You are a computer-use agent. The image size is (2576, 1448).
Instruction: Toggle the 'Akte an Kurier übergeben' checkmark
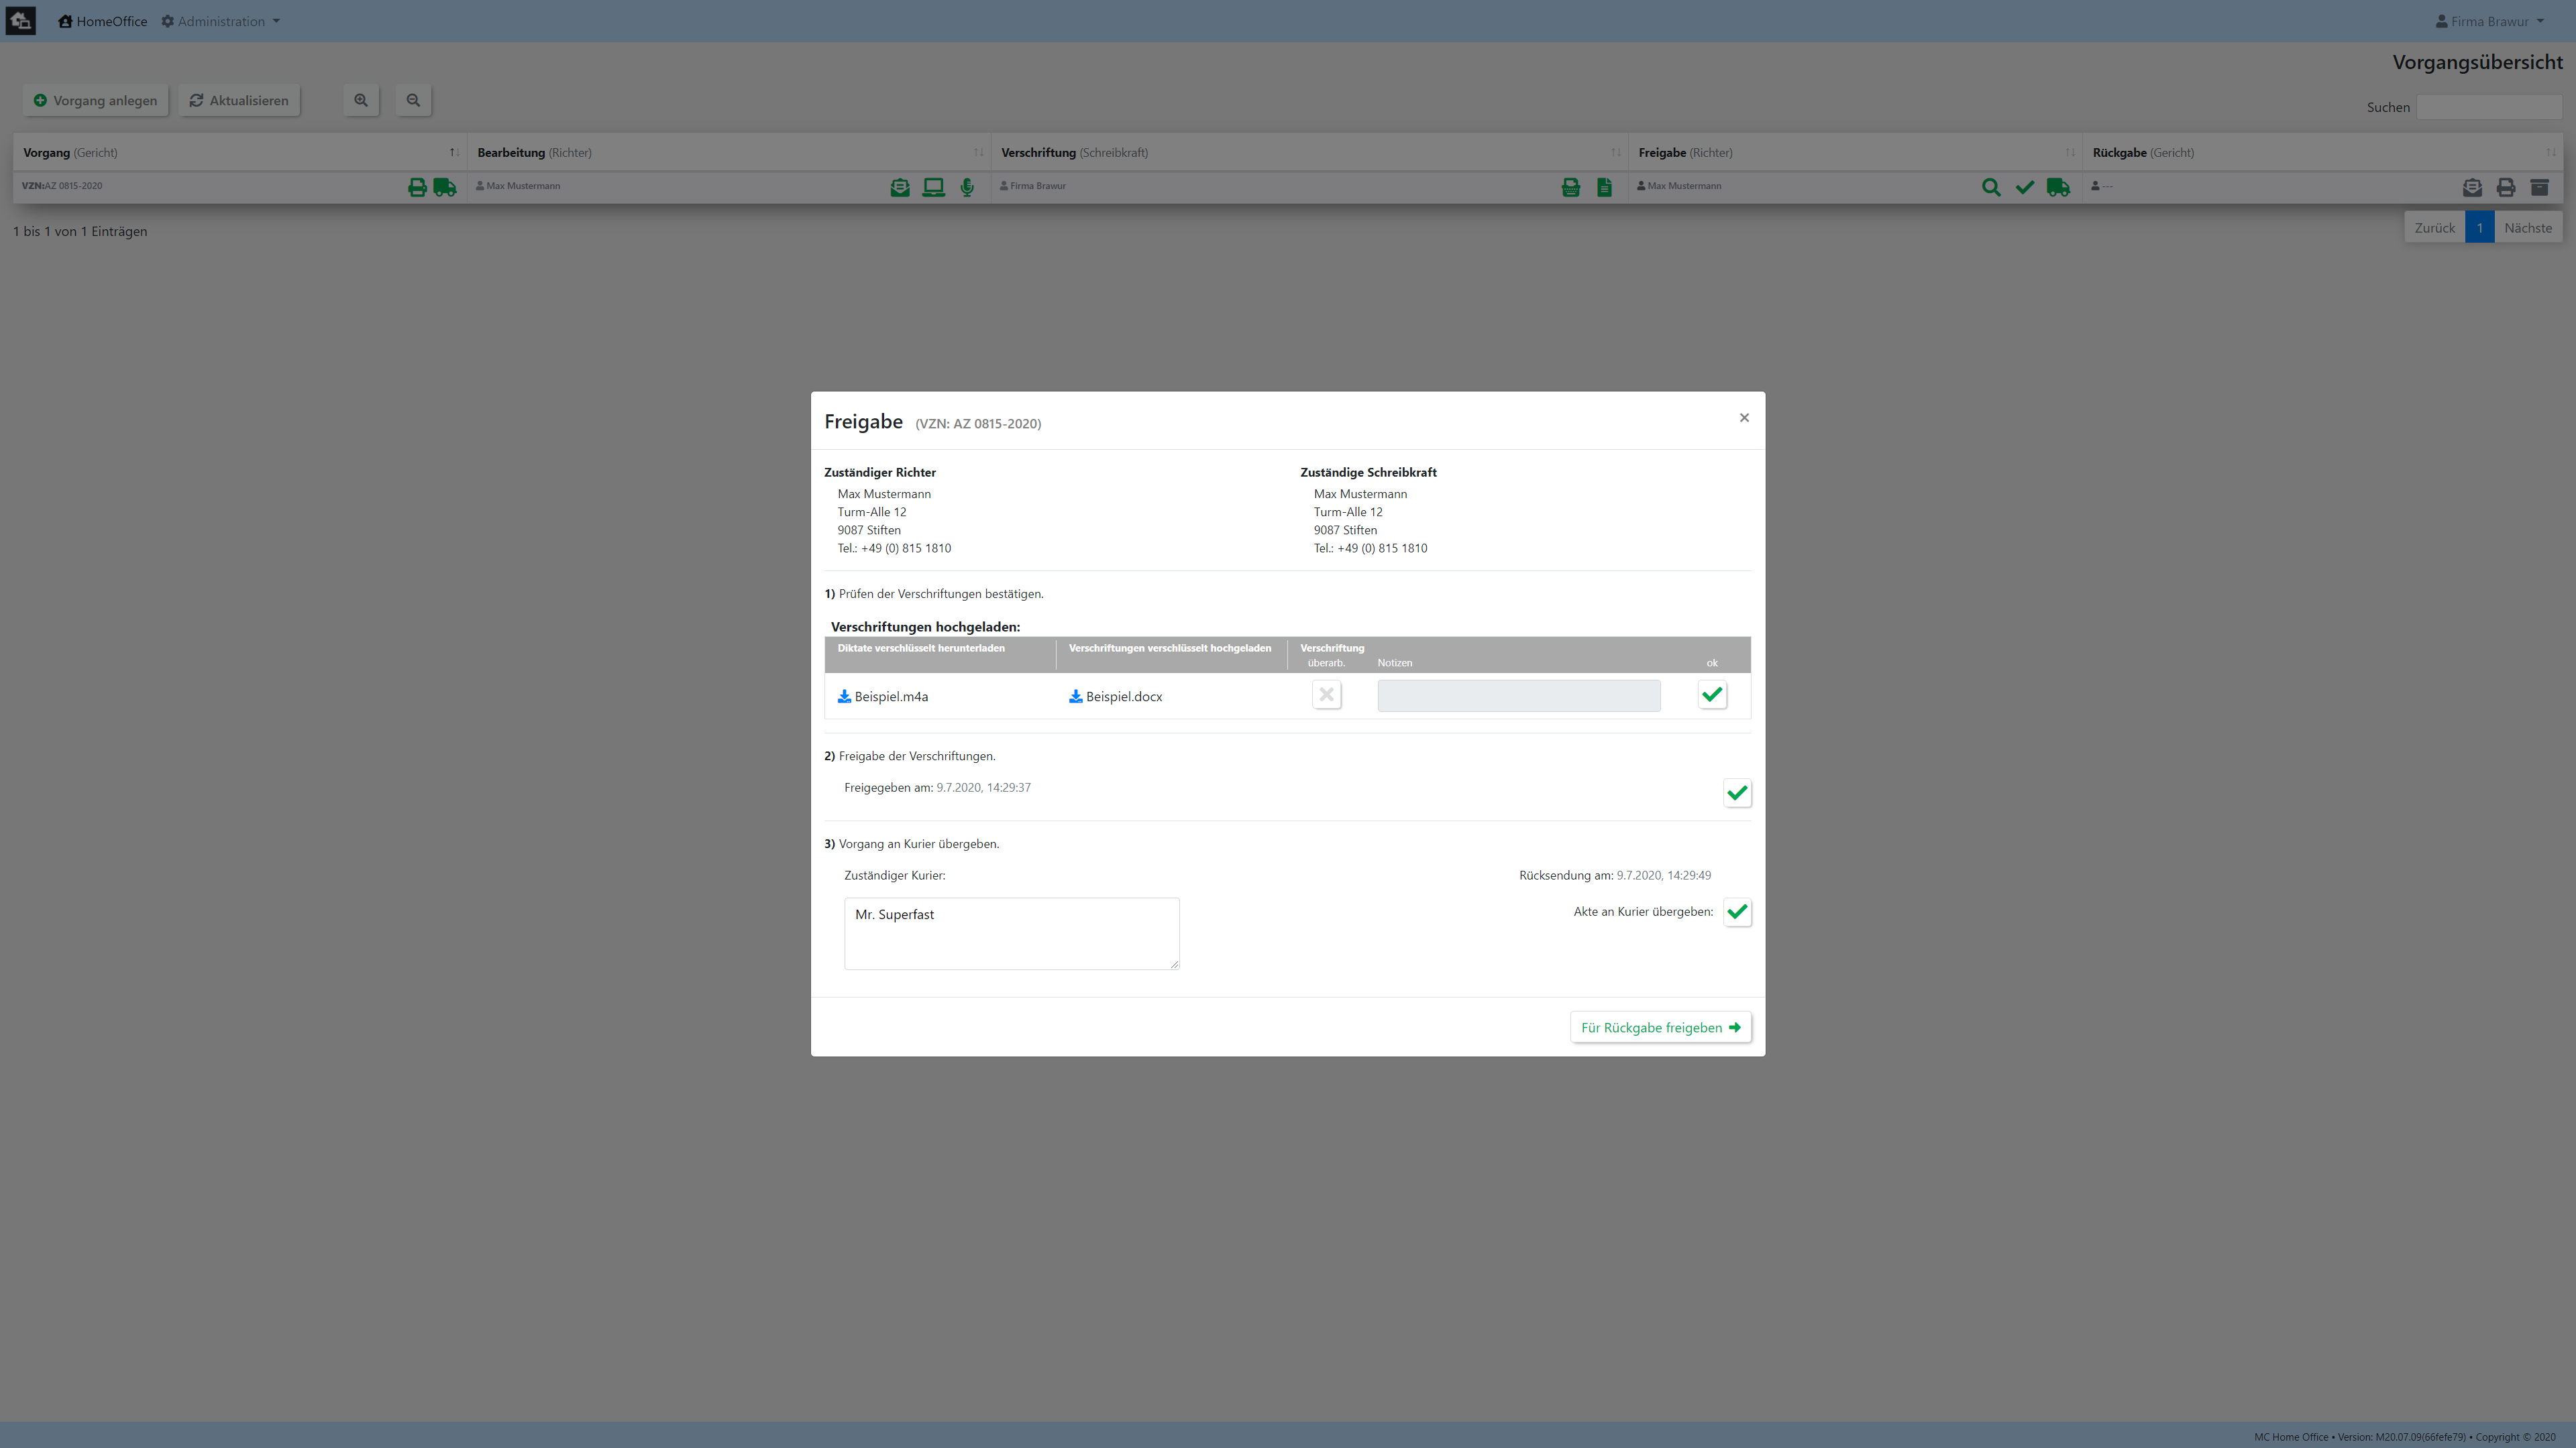[x=1737, y=912]
